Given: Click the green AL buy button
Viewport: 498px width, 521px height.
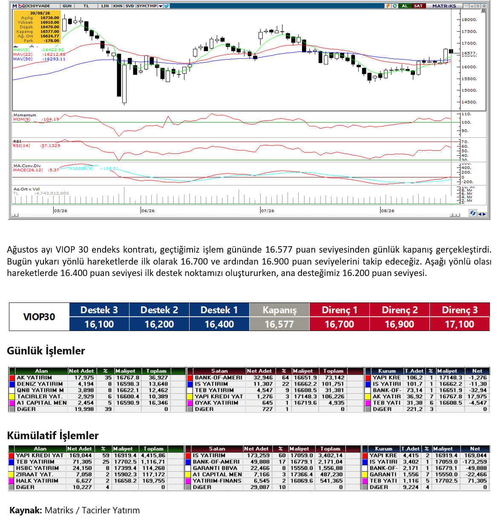Looking at the screenshot, I should (x=405, y=6).
